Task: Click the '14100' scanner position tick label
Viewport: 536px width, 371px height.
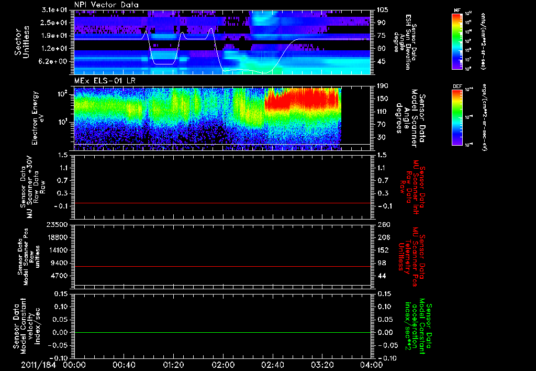Action: point(57,250)
